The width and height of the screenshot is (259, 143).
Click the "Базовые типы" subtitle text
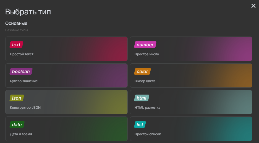pos(17,30)
